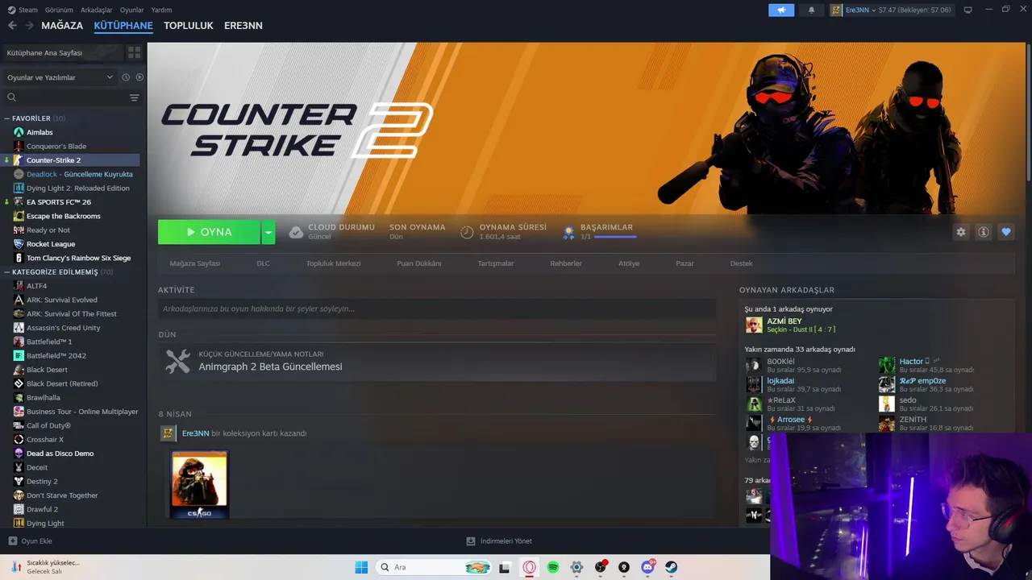Open the DLC link

point(264,263)
